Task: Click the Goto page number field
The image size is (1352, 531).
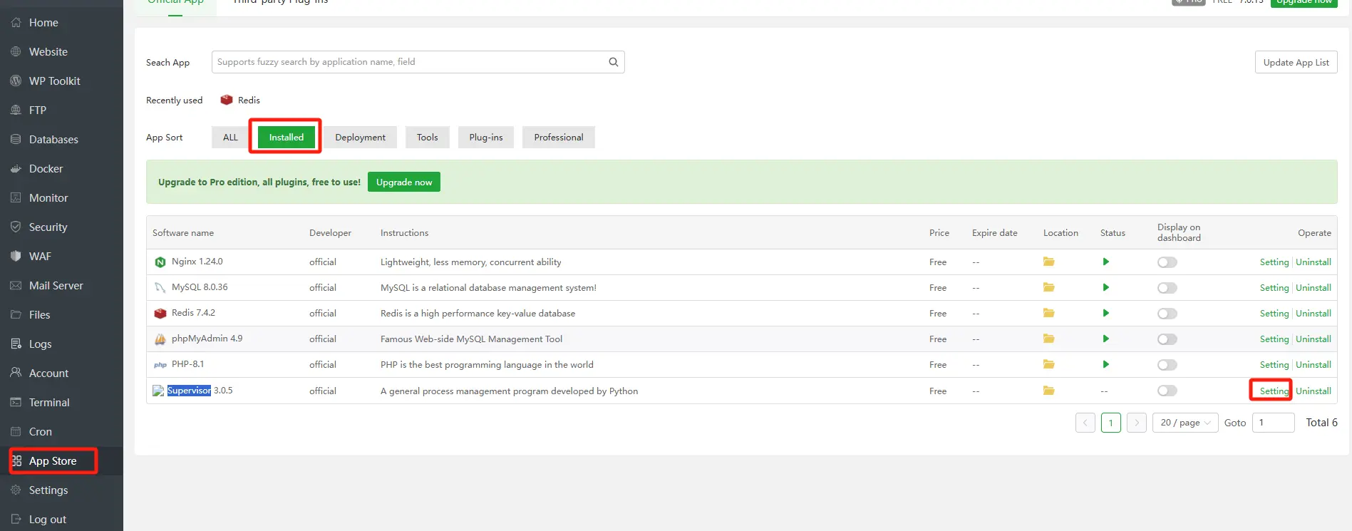Action: (1273, 423)
